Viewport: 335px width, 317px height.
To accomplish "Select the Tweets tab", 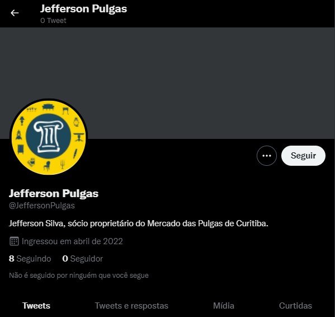I will coord(36,306).
